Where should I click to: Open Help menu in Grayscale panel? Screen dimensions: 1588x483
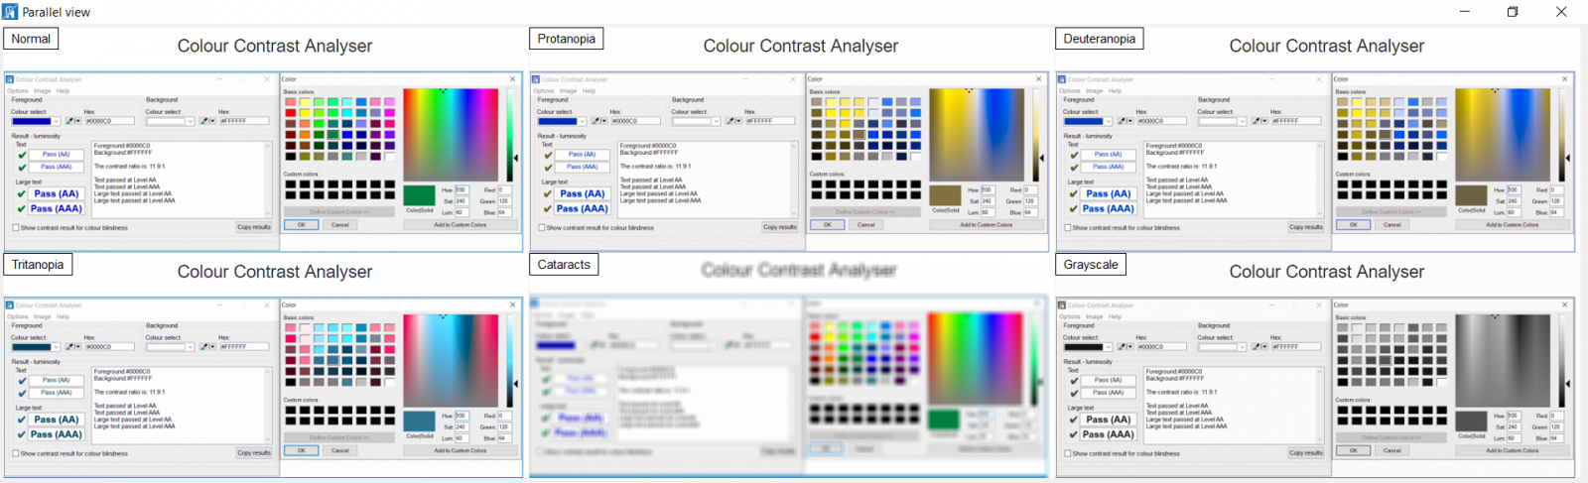(1115, 316)
